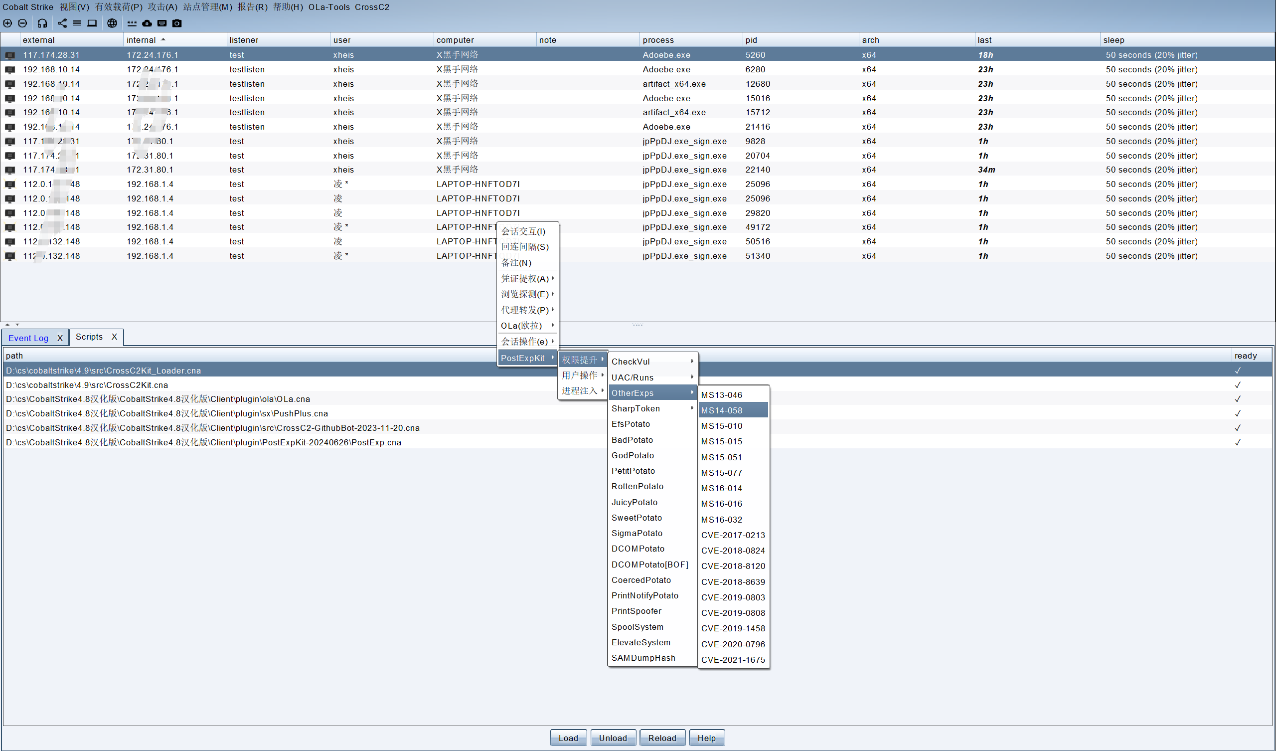Click the Help button
The height and width of the screenshot is (751, 1276).
(x=706, y=739)
